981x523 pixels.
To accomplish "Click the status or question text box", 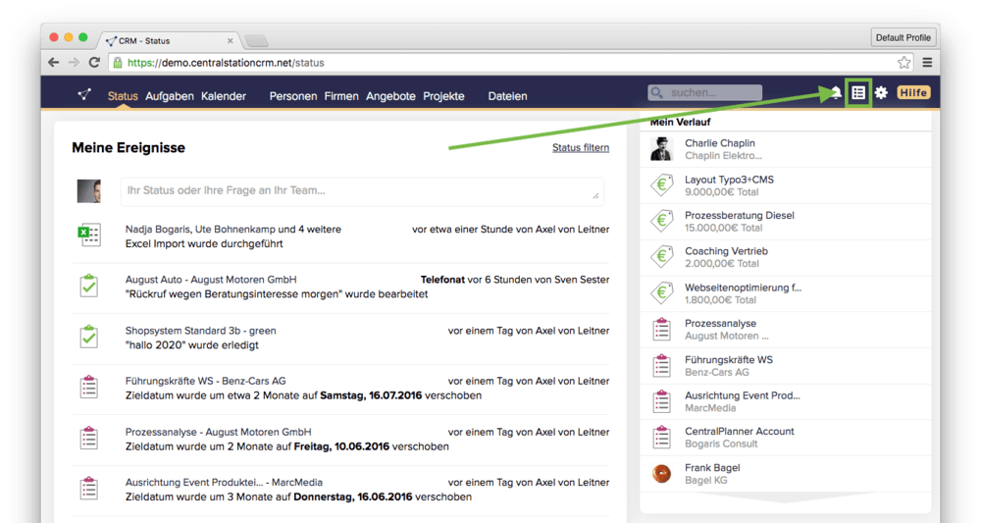I will [361, 190].
